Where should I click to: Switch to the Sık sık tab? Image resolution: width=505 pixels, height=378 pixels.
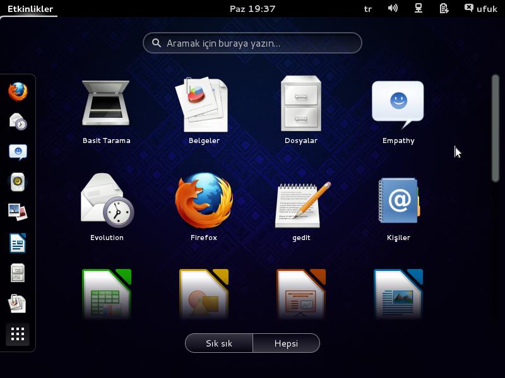pyautogui.click(x=219, y=343)
